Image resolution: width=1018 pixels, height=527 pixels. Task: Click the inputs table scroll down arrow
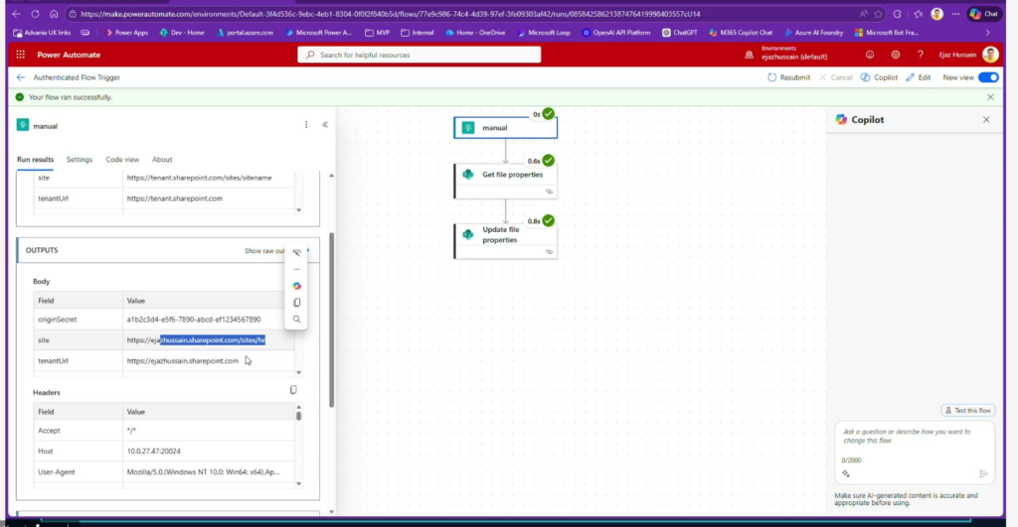298,210
